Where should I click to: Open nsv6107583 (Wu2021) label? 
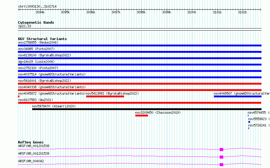click(35, 100)
